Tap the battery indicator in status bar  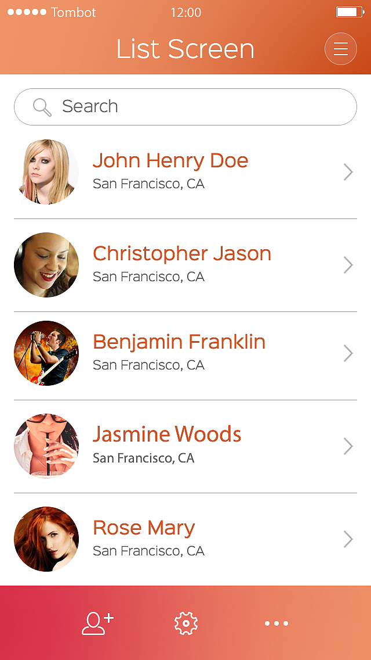point(350,12)
